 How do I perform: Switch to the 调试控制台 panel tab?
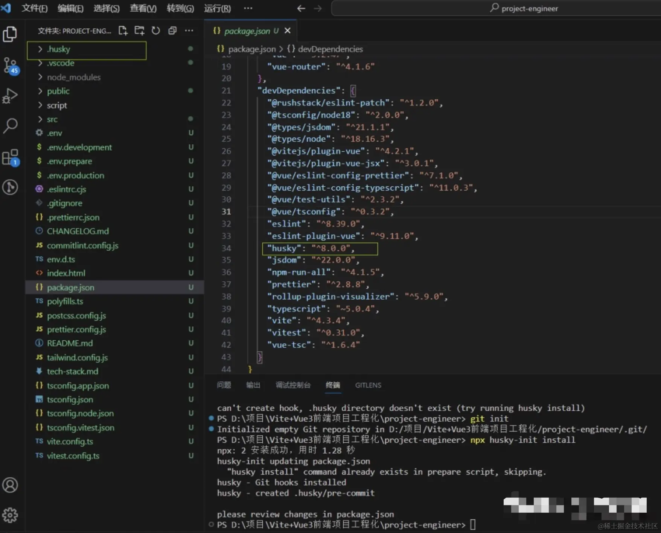293,385
